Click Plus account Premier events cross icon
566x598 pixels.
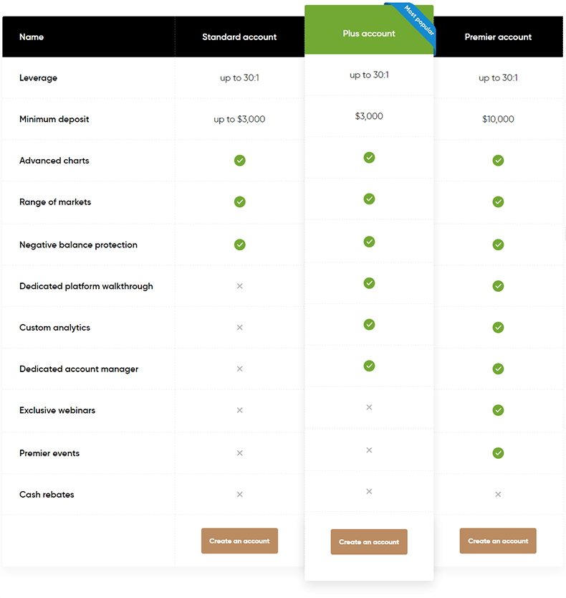pos(369,450)
